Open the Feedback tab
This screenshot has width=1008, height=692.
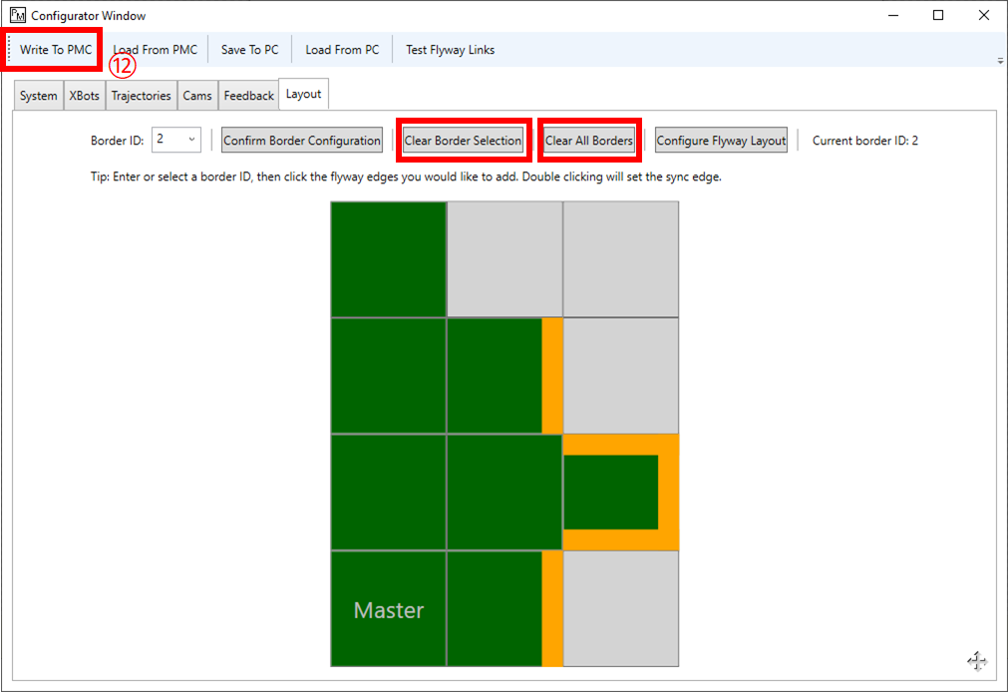(x=247, y=95)
